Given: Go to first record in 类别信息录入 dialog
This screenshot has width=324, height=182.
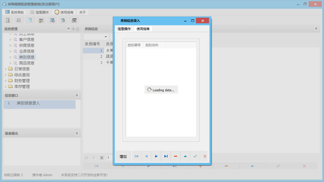Looking at the screenshot, I should click(x=136, y=156).
